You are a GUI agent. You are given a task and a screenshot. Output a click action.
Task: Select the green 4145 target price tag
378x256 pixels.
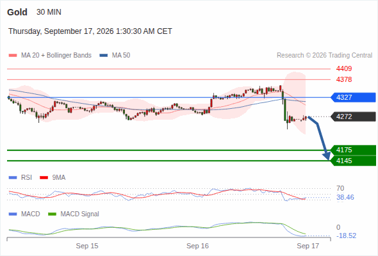click(x=353, y=161)
